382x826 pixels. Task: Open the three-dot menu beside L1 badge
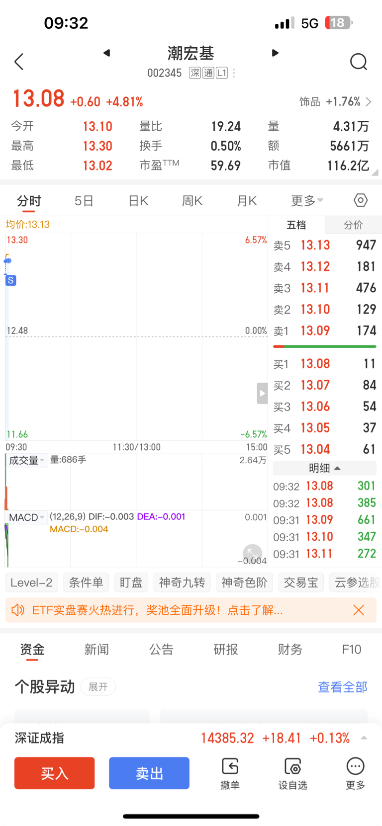coord(234,73)
